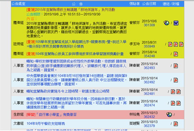Open PDF attachment for announcement 362492
The height and width of the screenshot is (131, 194).
(x=176, y=80)
